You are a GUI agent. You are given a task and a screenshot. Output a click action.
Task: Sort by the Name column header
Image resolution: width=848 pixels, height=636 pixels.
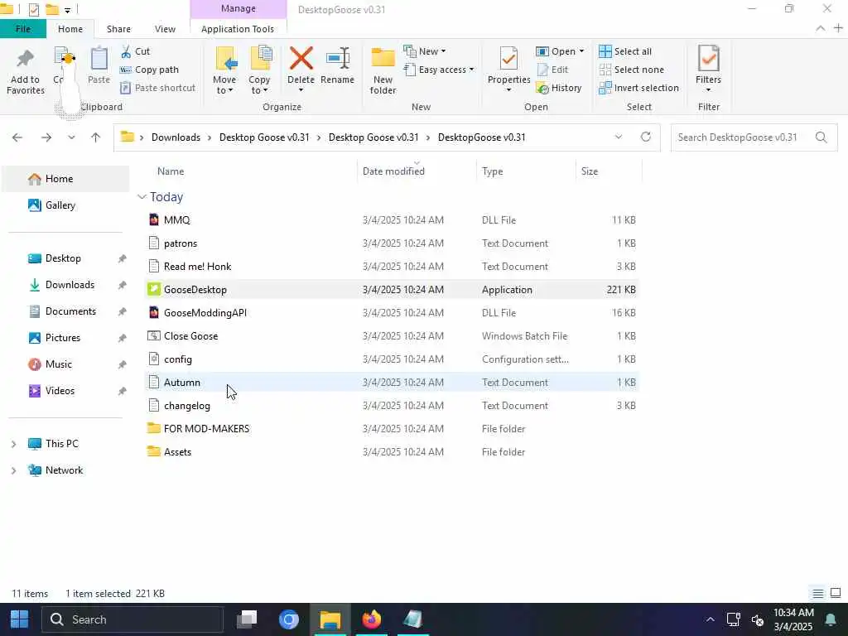point(171,171)
